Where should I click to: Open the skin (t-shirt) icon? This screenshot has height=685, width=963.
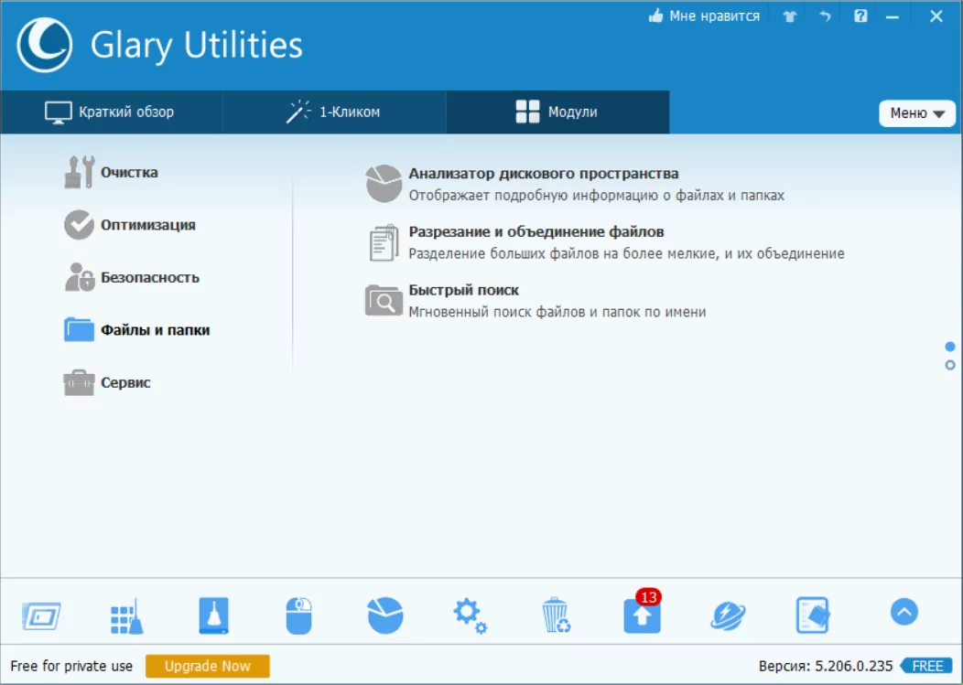click(x=790, y=16)
